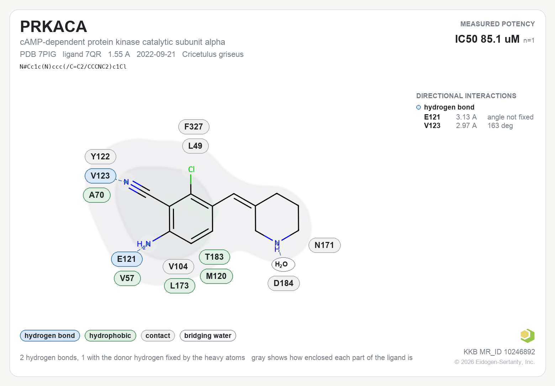This screenshot has height=386, width=555.
Task: Select the M120 residue label
Action: [x=216, y=276]
